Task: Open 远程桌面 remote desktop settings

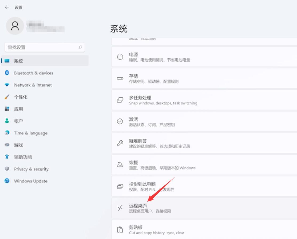Action: coord(204,208)
